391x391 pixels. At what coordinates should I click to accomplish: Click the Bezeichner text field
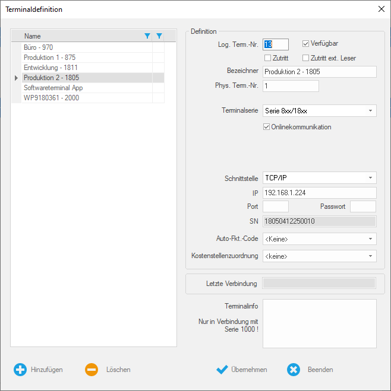pos(319,72)
